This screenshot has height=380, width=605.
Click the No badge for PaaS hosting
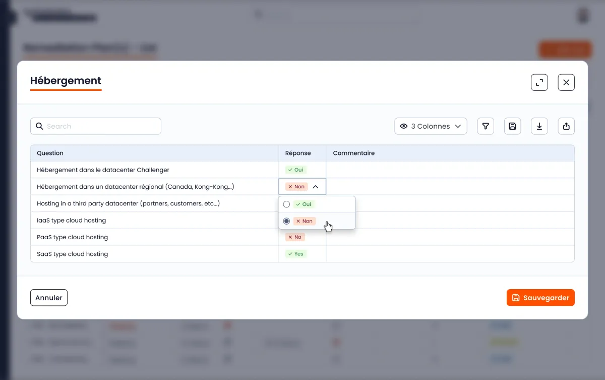pos(294,237)
